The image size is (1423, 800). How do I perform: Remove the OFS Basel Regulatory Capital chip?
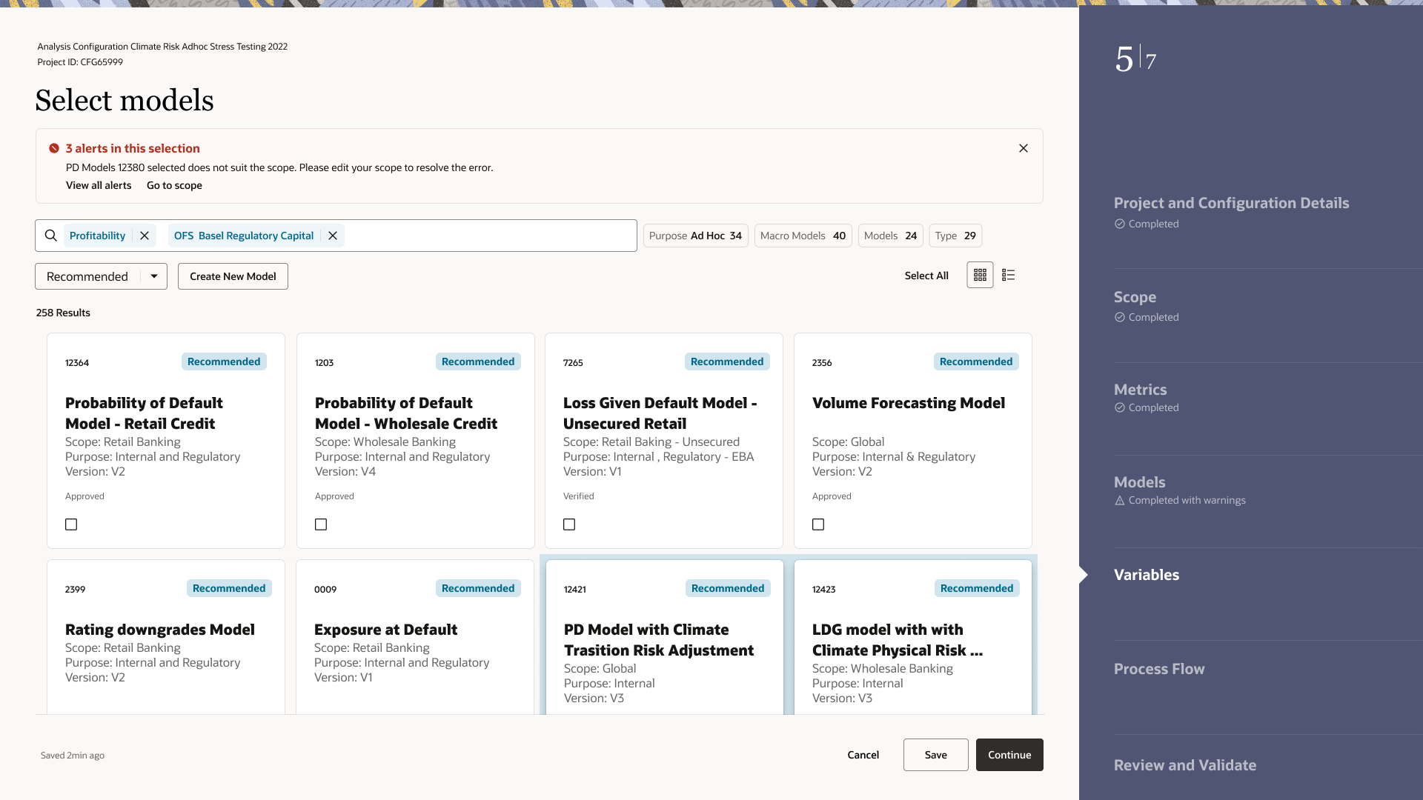333,236
